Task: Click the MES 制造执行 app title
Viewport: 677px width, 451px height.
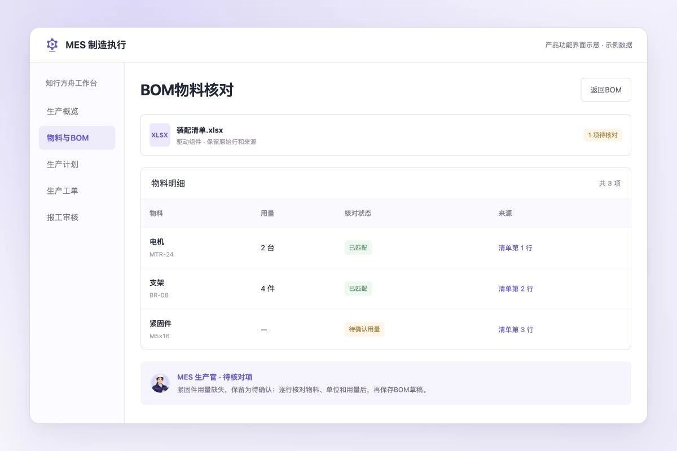Action: [96, 45]
